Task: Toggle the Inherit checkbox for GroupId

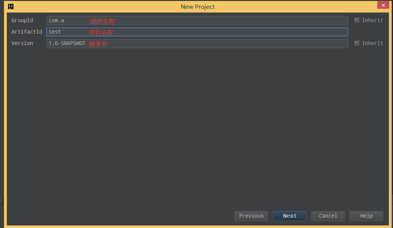Action: (x=357, y=20)
